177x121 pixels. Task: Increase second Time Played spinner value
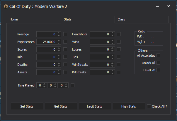55,84
